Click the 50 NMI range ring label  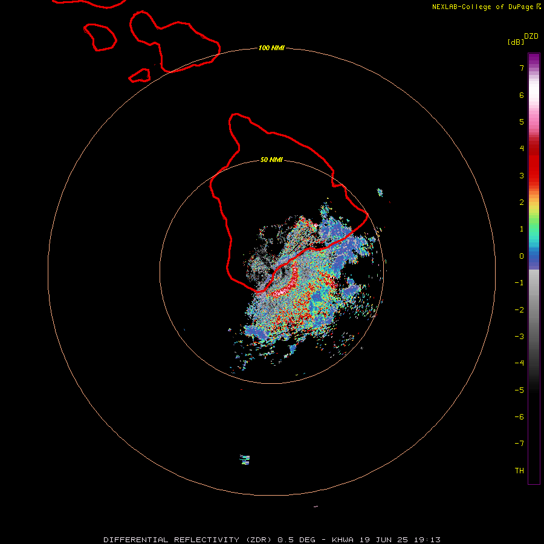point(271,160)
